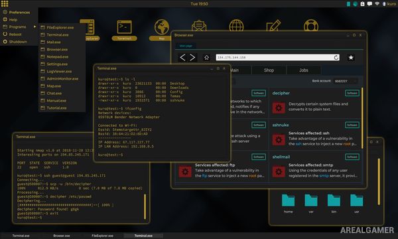Click the teal circle tray icon
This screenshot has width=398, height=239.
356,4
